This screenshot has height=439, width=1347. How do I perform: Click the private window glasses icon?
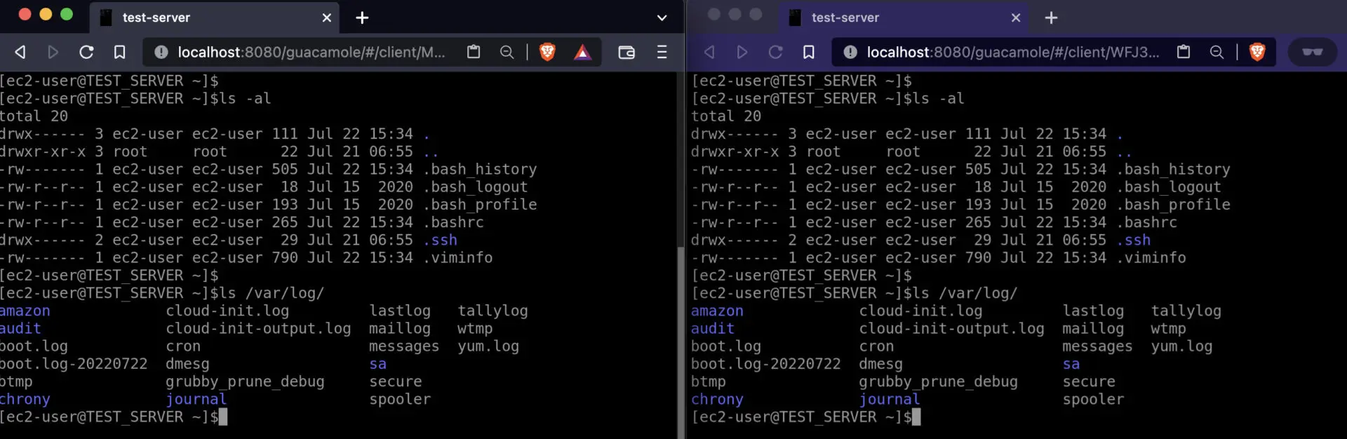click(x=1312, y=52)
